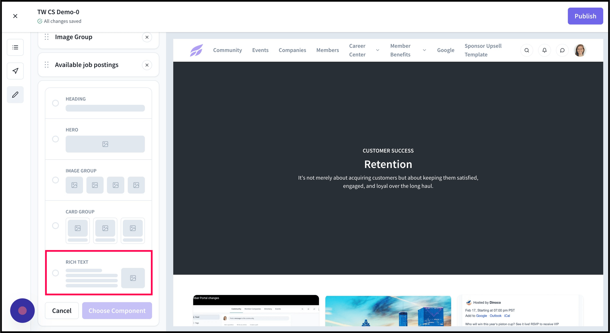Open the Sponsor Upsell Template nav item
This screenshot has width=610, height=333.
[x=483, y=50]
